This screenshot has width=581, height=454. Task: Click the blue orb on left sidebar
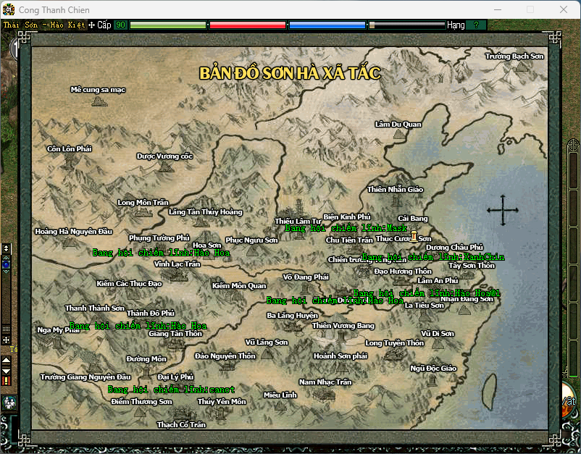coord(7,264)
